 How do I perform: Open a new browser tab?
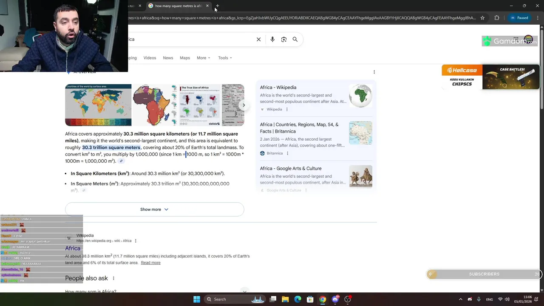(x=217, y=6)
